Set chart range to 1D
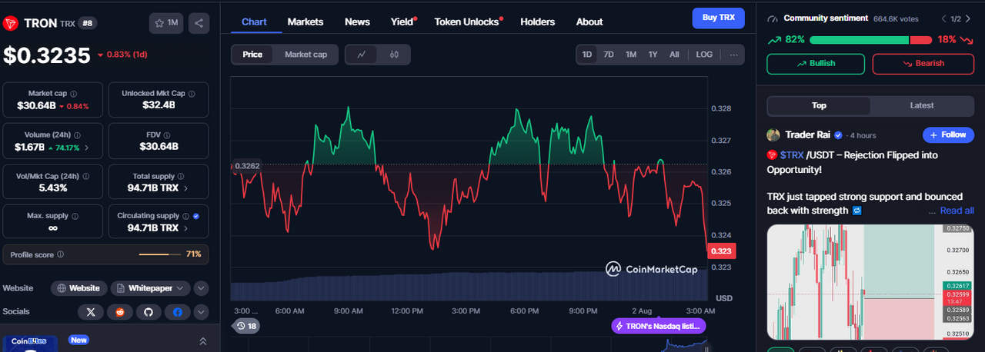 click(587, 55)
